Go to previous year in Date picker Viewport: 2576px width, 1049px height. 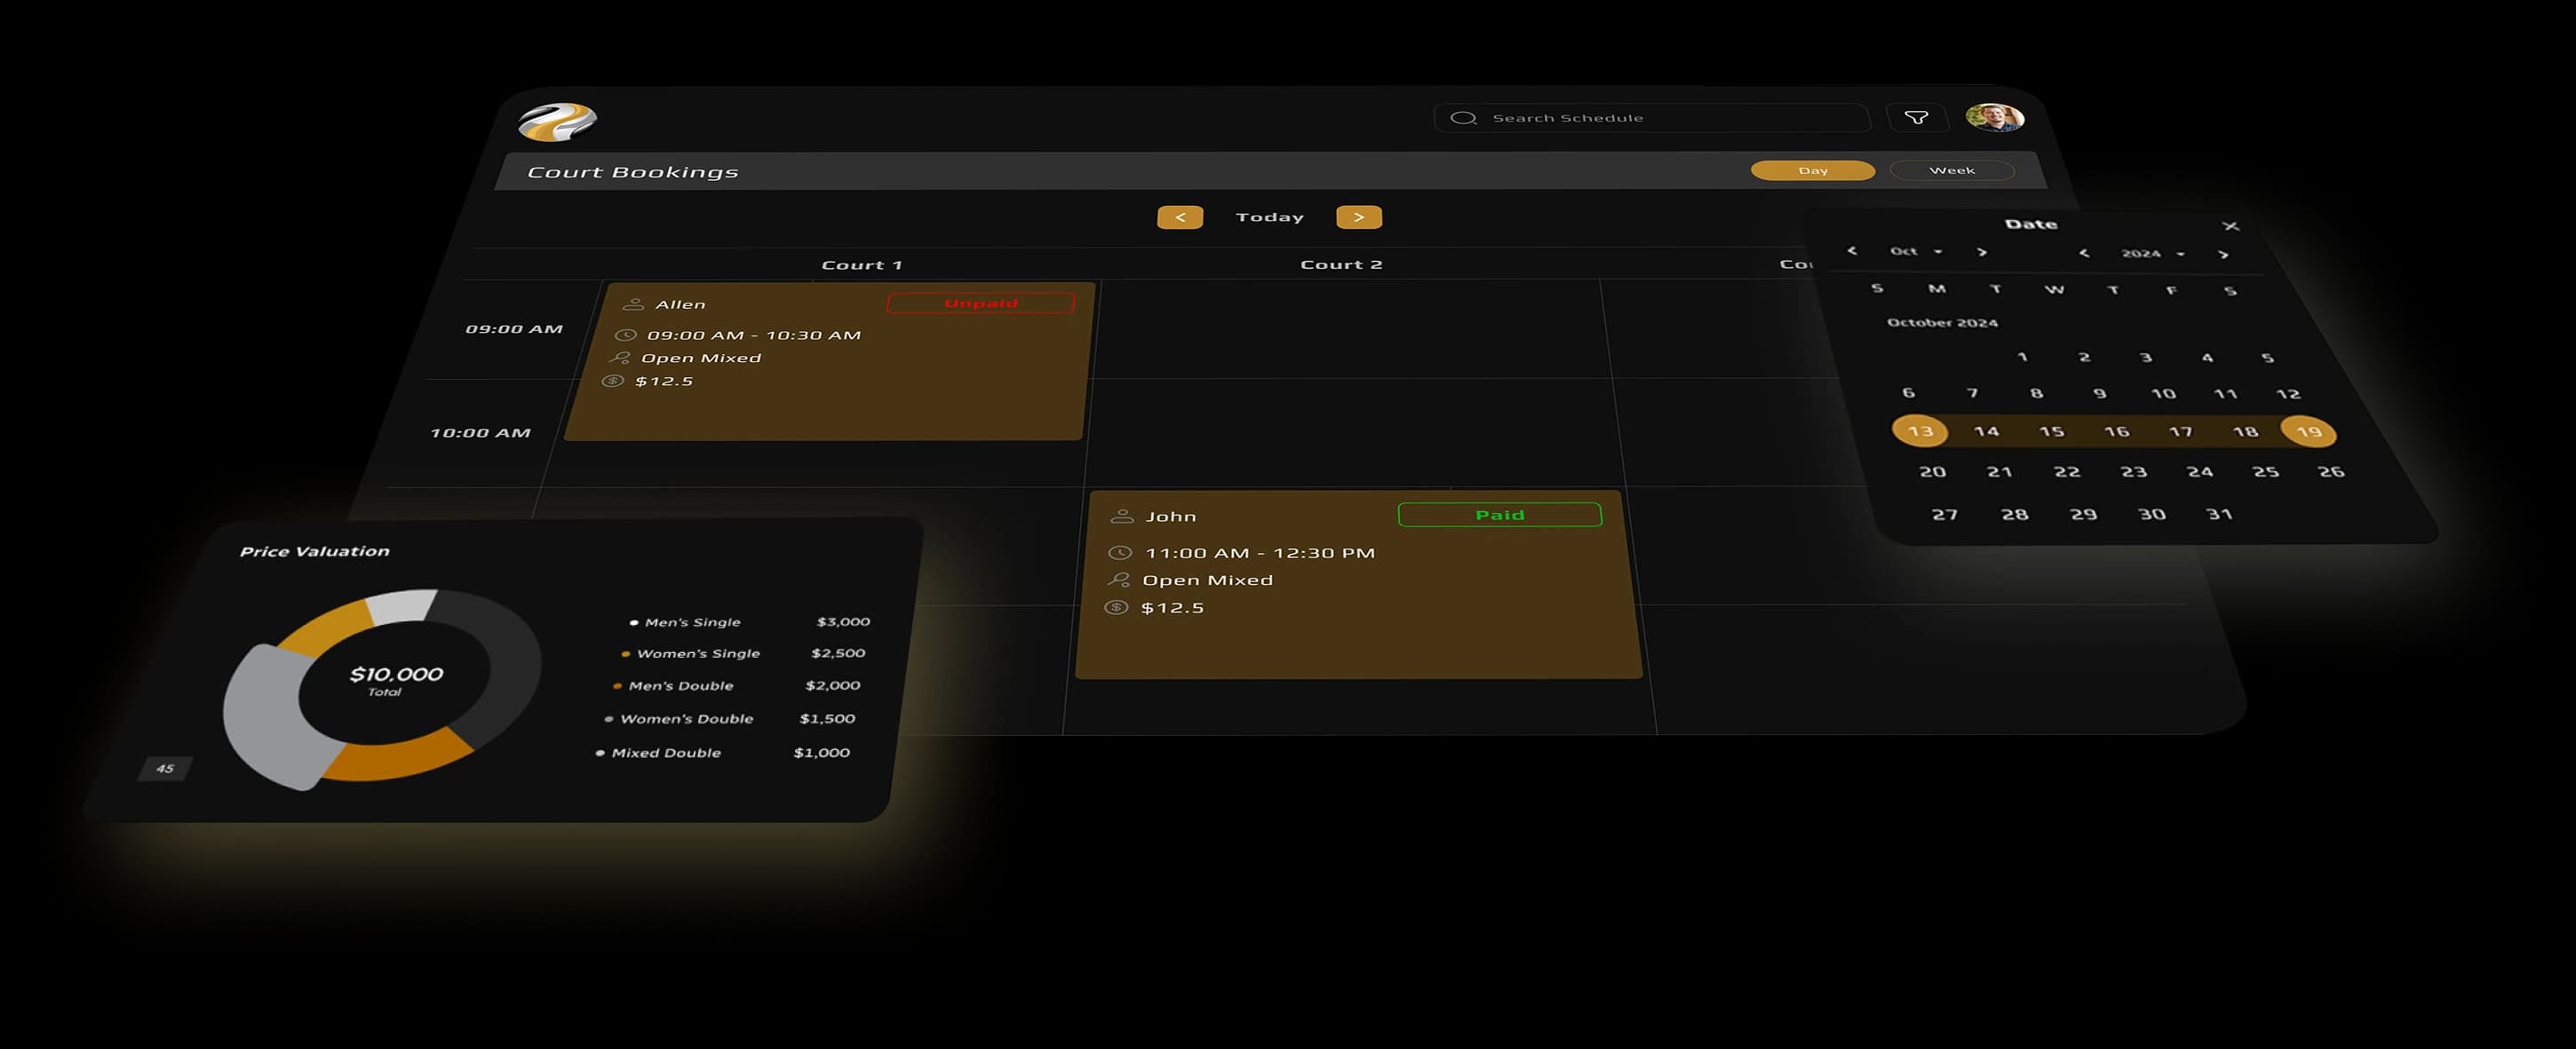coord(2084,253)
